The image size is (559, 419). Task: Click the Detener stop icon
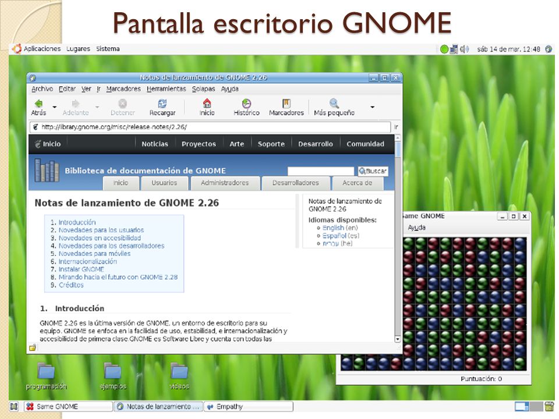click(123, 104)
